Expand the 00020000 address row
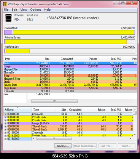The image size is (140, 159). click(5, 117)
